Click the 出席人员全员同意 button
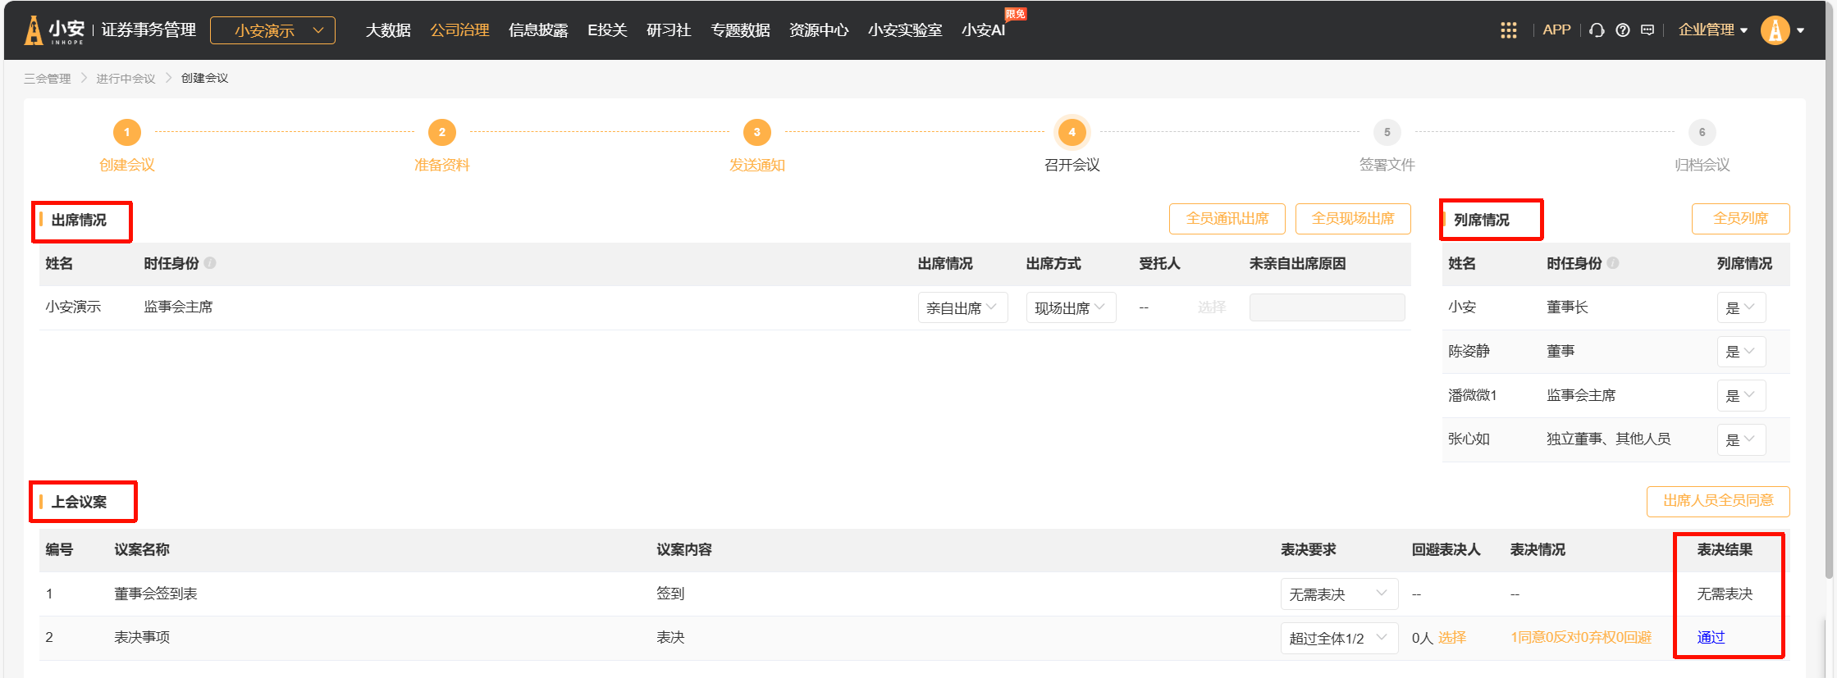The image size is (1837, 678). (1717, 501)
